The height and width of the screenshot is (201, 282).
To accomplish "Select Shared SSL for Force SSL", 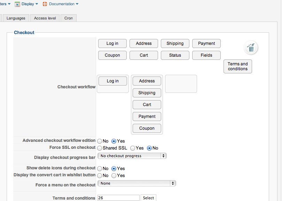I will [100, 148].
